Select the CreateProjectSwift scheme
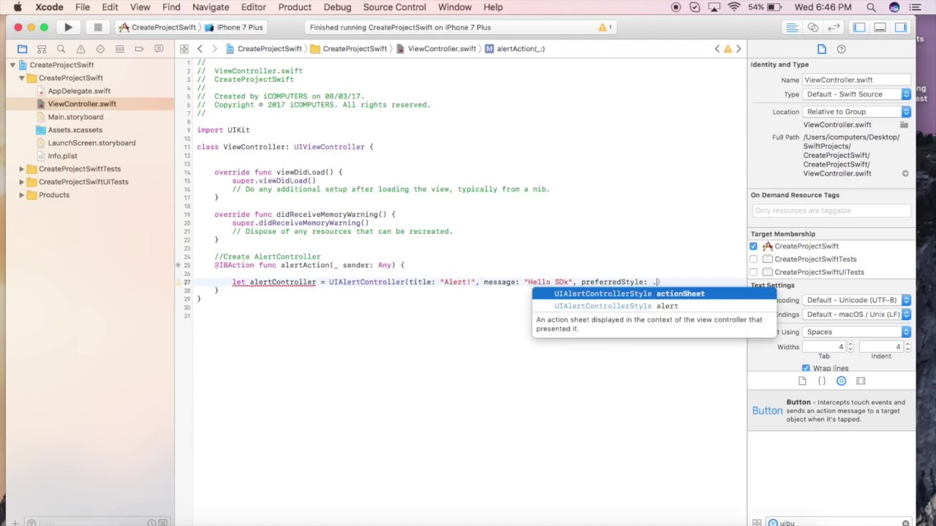Image resolution: width=936 pixels, height=526 pixels. (x=157, y=27)
